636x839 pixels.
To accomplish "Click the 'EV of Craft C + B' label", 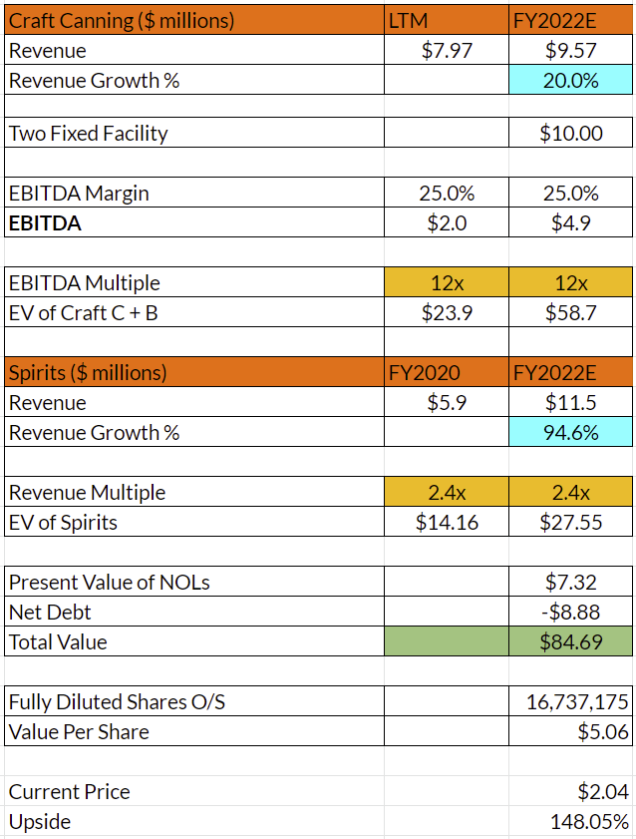I will (x=83, y=312).
